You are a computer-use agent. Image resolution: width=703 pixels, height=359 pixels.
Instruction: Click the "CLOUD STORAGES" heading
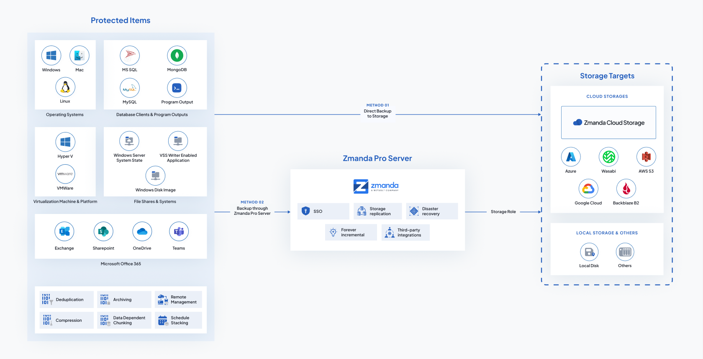pyautogui.click(x=607, y=97)
